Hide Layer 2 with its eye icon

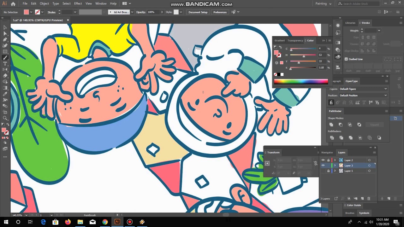coord(323,160)
